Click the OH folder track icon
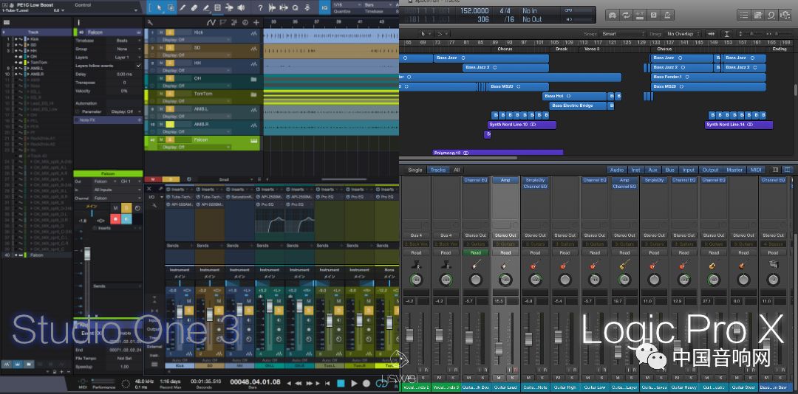Viewport: 798px width, 394px height. pos(254,79)
